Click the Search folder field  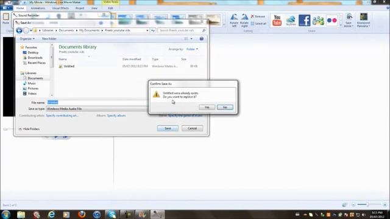[x=182, y=30]
